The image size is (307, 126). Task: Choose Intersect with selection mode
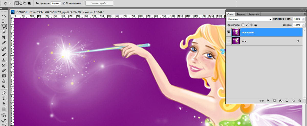click(x=29, y=3)
